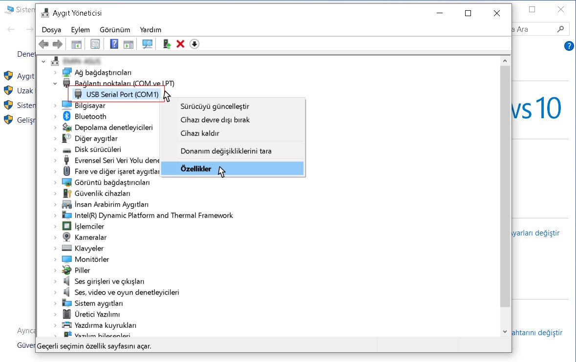Select Sürücüyü güncelleştir in context menu
Screen dimensions: 576x362
point(215,106)
